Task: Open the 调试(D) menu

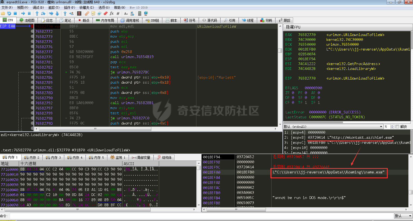Action: 38,8
